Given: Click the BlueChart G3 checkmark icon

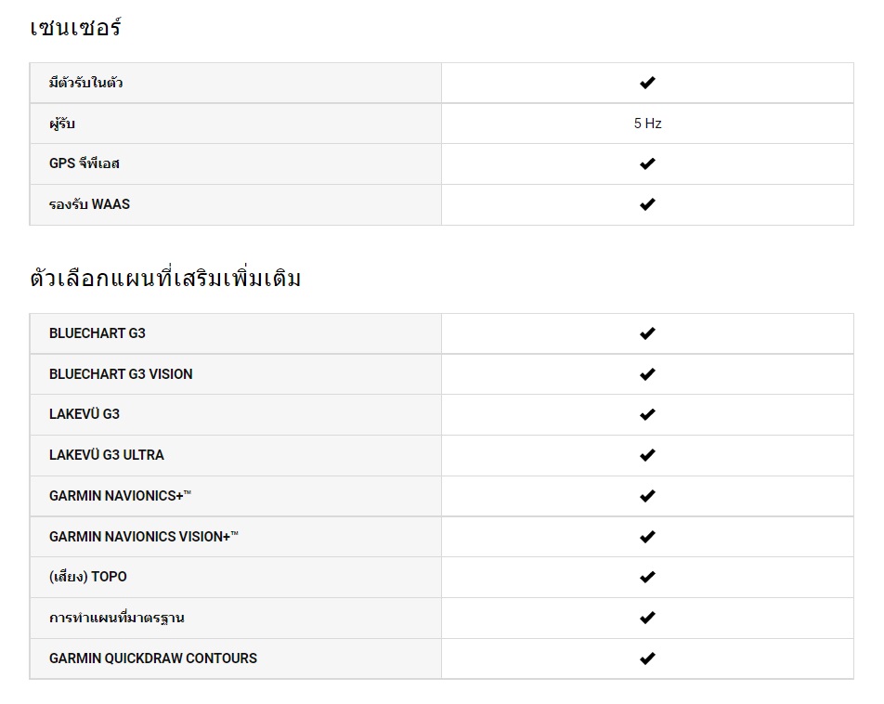Looking at the screenshot, I should [x=647, y=333].
